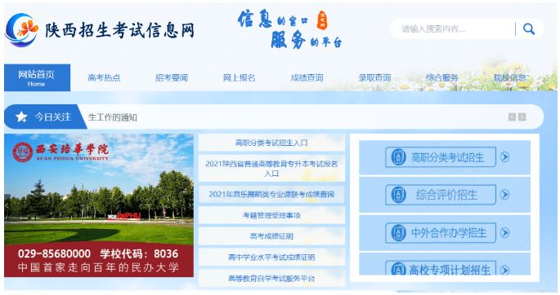Click the 中外合作办学招生 button

(x=441, y=233)
